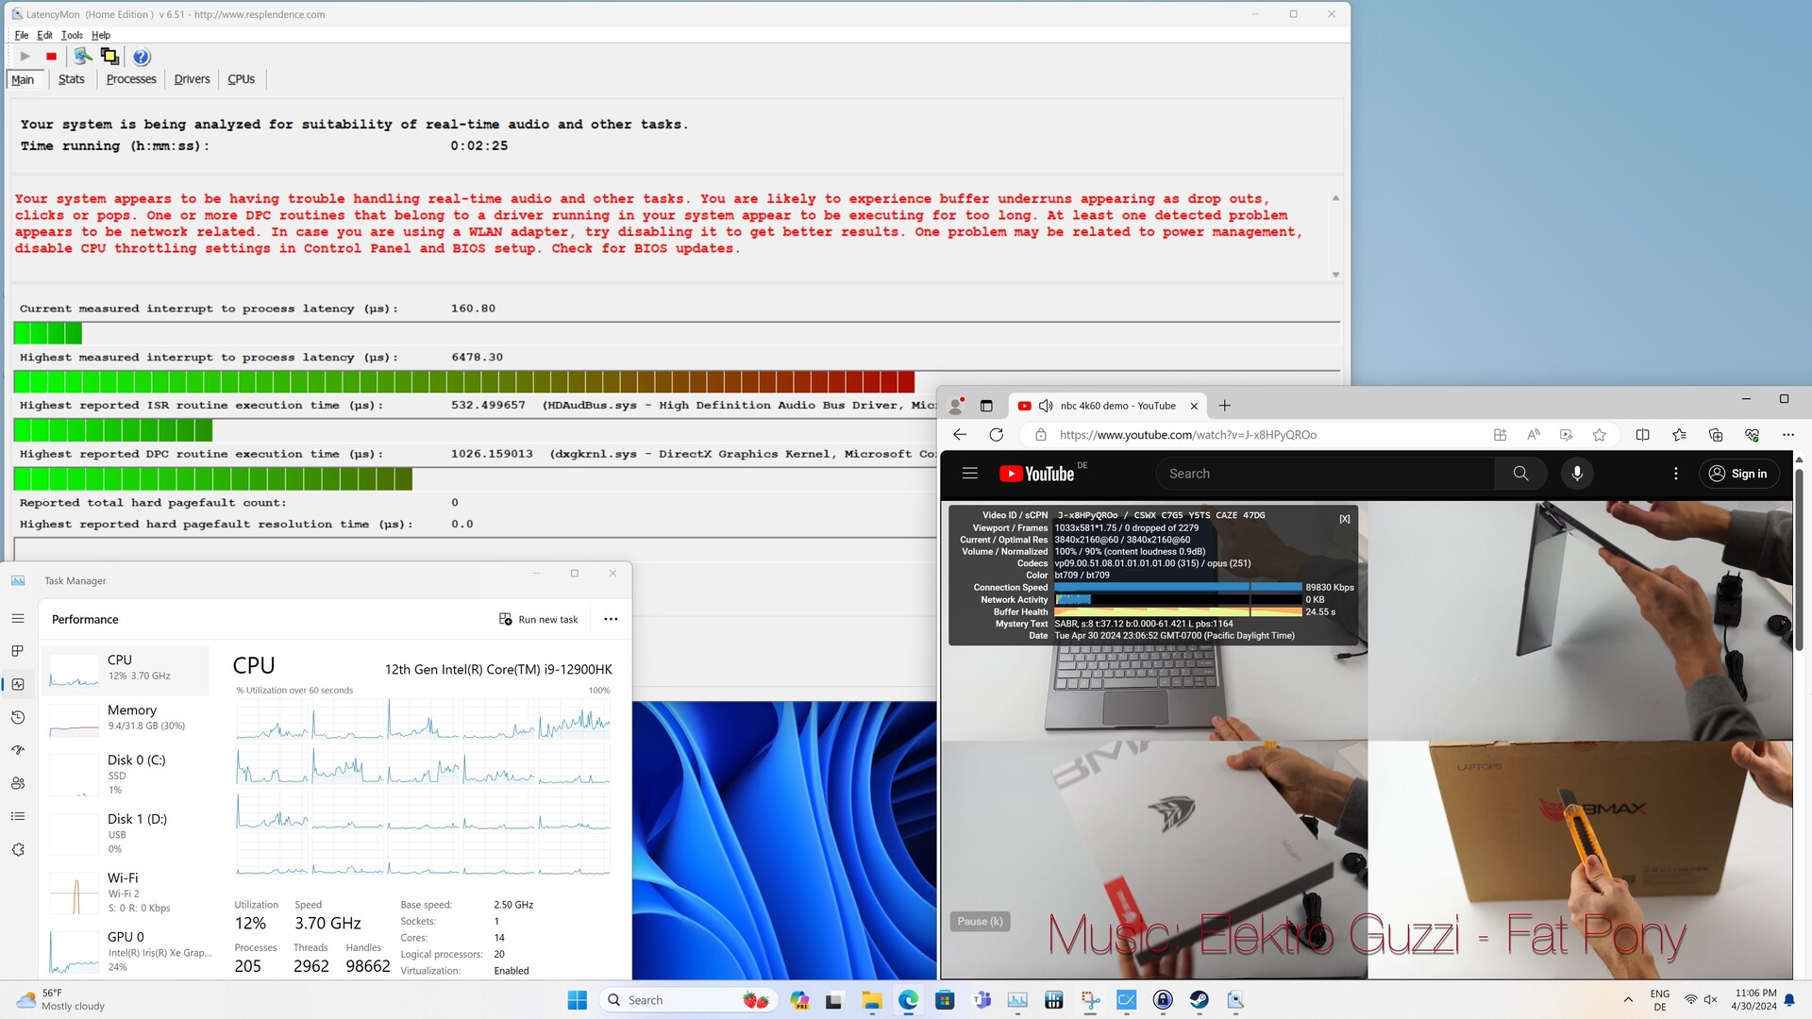Open App history in Task Manager sidebar
This screenshot has width=1812, height=1019.
[18, 717]
